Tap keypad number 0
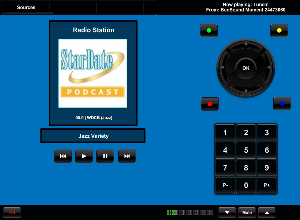300x220 pixels. coord(246,185)
